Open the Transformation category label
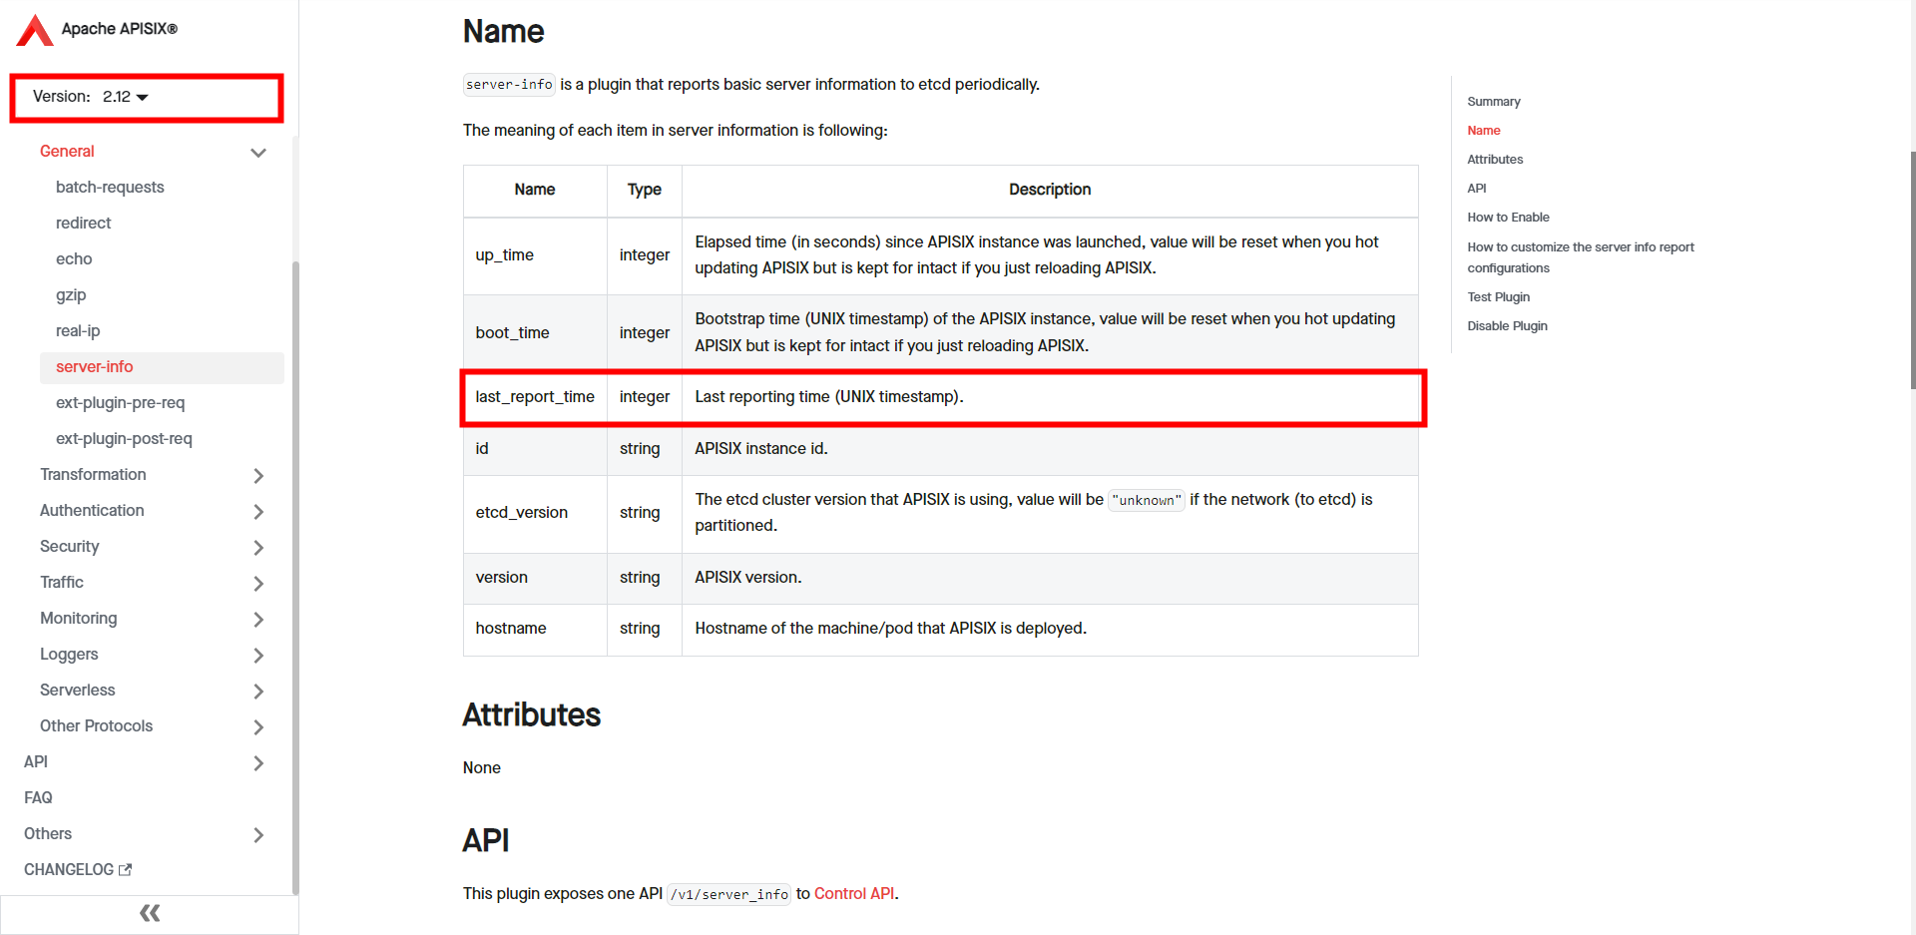 coord(93,474)
